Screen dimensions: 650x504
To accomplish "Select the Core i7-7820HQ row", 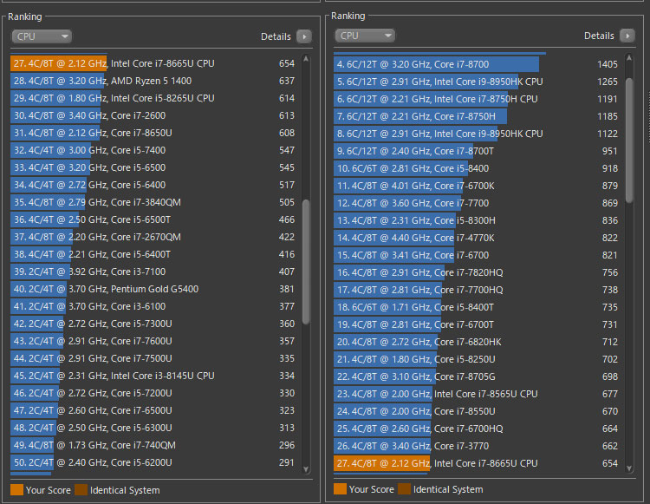I will point(478,272).
